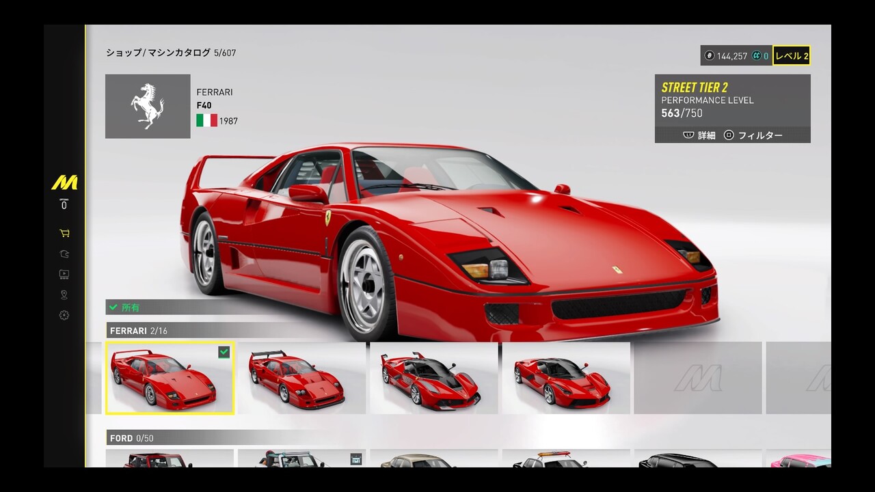Screen dimensions: 875x492
Task: Click the STREET TIER 2 label
Action: click(693, 87)
